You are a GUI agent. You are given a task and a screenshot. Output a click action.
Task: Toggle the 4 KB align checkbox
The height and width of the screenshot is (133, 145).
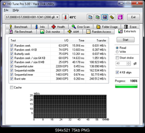coord(117,72)
